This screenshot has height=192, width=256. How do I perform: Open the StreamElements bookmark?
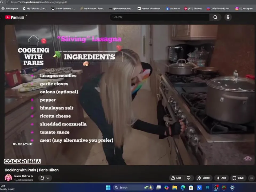(x=63, y=9)
